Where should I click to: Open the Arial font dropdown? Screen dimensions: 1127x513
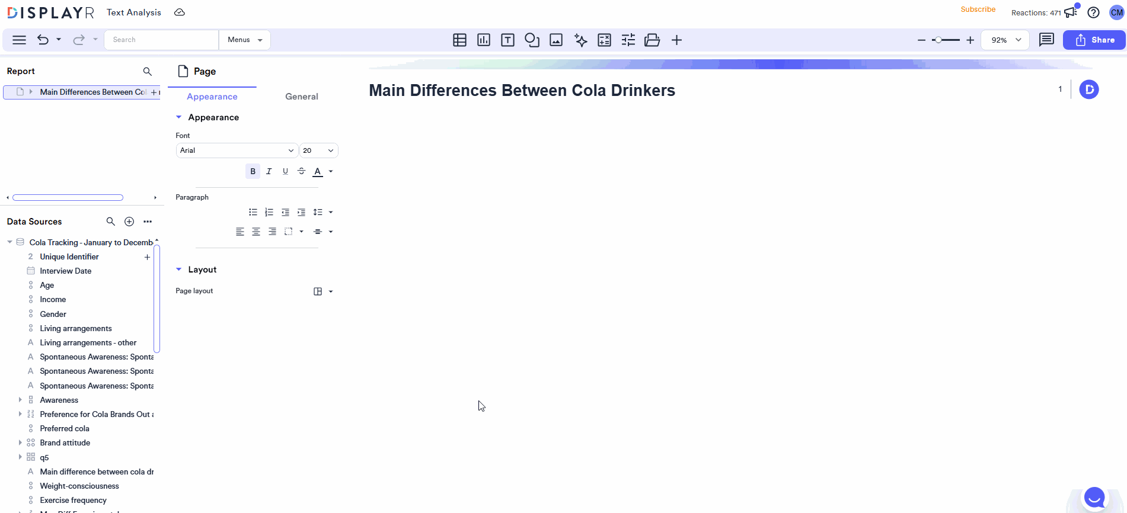[x=237, y=150]
